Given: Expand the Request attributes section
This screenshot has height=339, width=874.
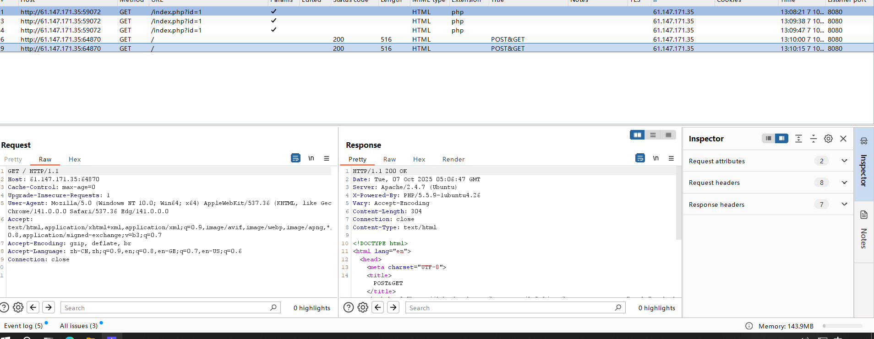Looking at the screenshot, I should click(x=844, y=161).
